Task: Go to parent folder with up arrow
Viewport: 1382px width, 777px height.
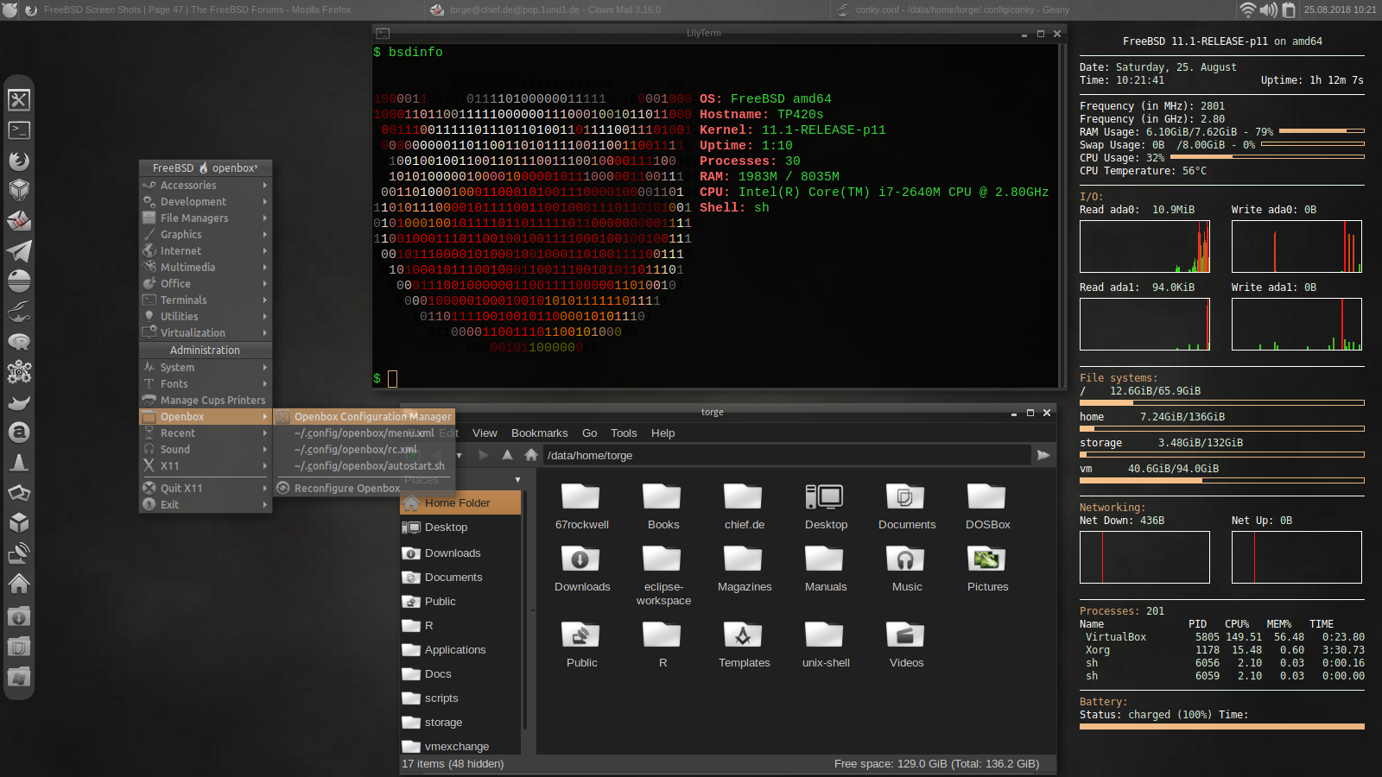Action: pos(508,455)
